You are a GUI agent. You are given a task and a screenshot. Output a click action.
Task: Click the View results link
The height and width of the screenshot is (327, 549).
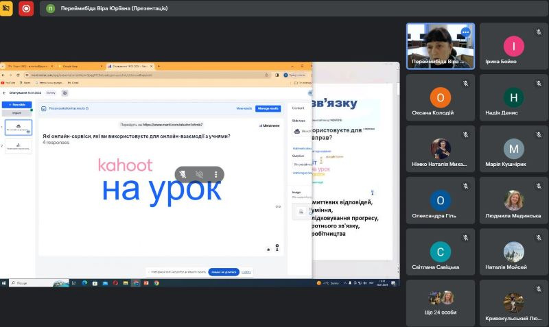point(244,108)
